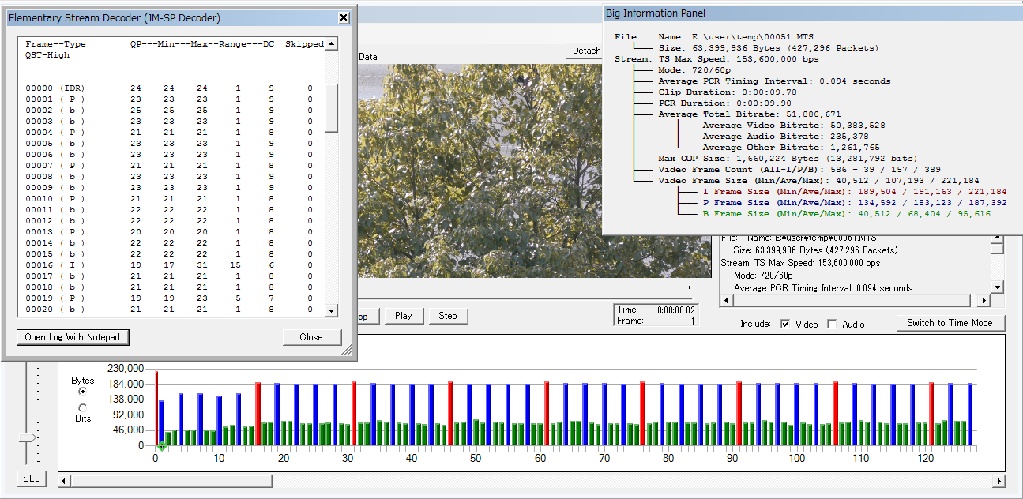Image resolution: width=1023 pixels, height=499 pixels.
Task: Click the SEL button
Action: click(31, 478)
